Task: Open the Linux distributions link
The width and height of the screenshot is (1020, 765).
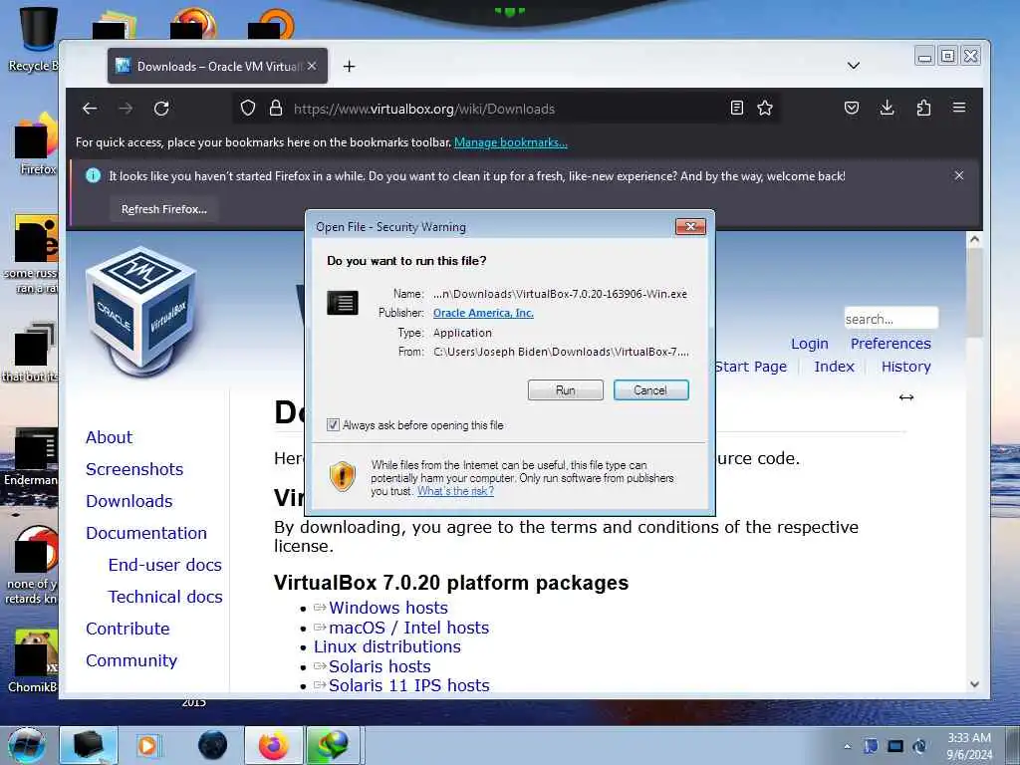Action: point(387,647)
